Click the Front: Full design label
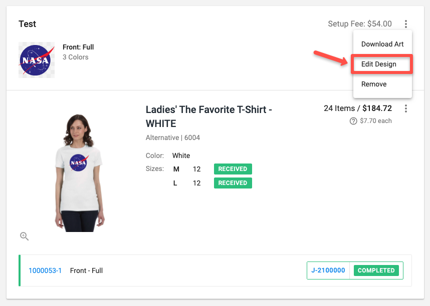 [x=78, y=47]
